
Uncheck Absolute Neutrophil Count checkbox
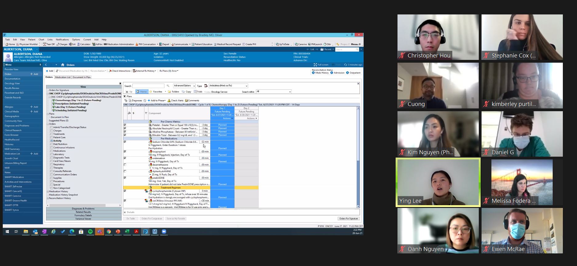(125, 128)
